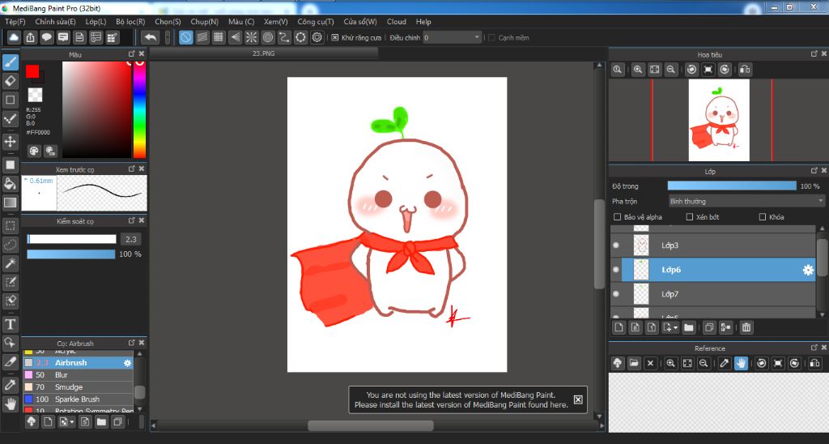Enable Bảo vệ alpha checkbox
This screenshot has width=829, height=444.
617,217
